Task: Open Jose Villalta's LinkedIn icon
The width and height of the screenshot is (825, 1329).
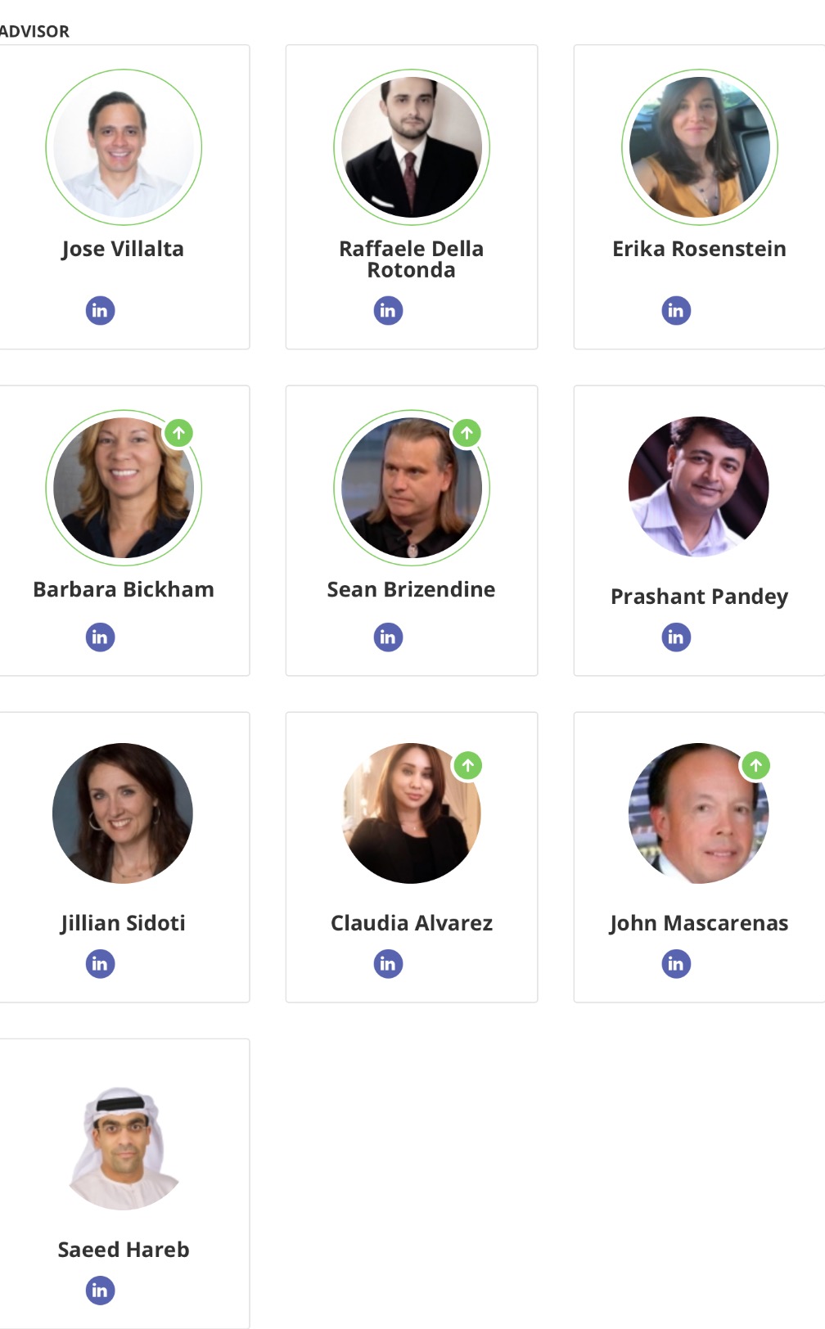Action: pos(100,310)
